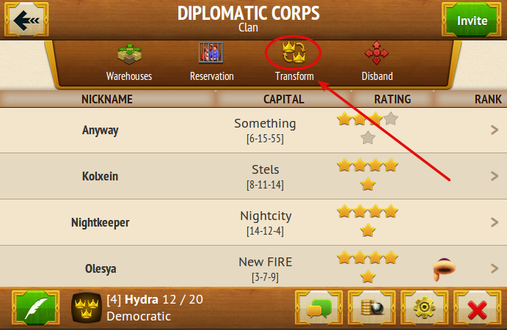Screen dimensions: 507x330
Task: Go back using the triple-arrow button
Action: [26, 20]
